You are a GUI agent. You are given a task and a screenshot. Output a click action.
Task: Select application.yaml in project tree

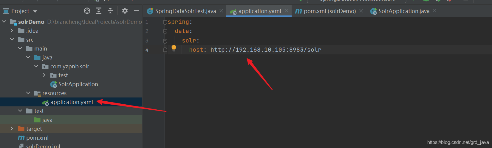[x=72, y=102]
